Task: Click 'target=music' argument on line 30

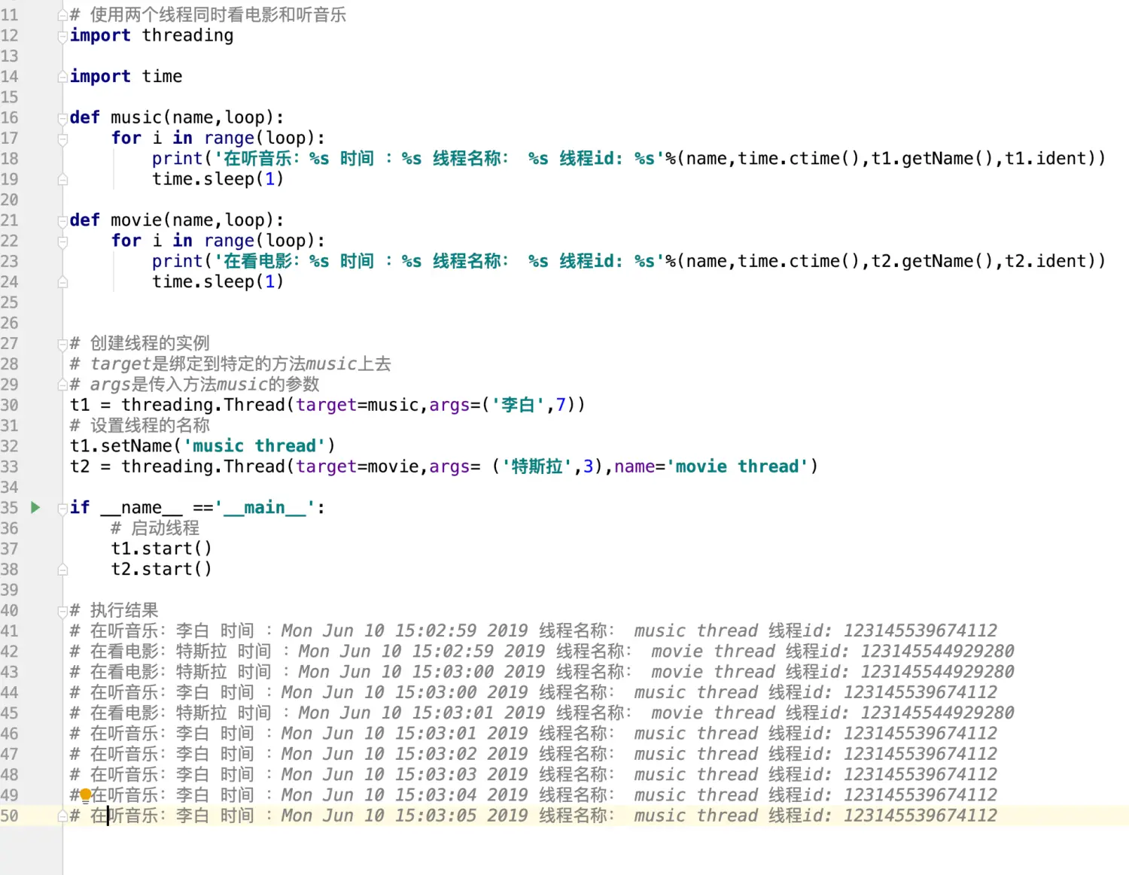Action: pyautogui.click(x=357, y=405)
